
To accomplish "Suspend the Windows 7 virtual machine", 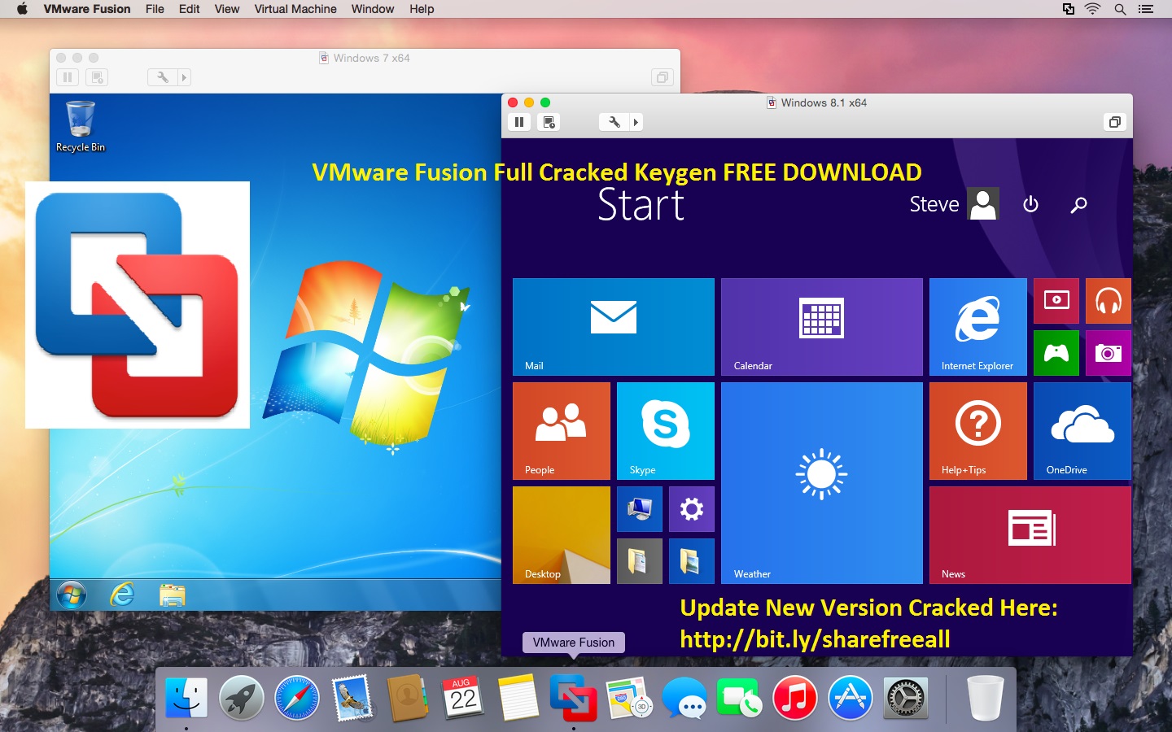I will [x=67, y=76].
